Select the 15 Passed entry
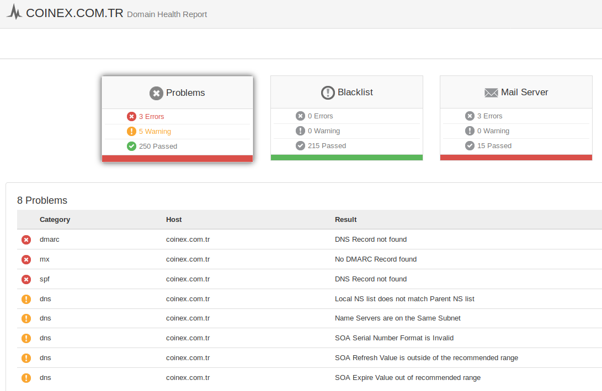Viewport: 602px width, 391px height. point(494,146)
